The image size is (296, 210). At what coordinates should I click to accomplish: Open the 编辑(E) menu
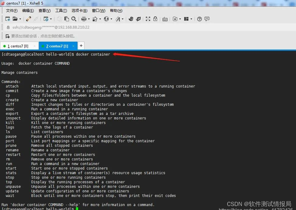point(28,11)
